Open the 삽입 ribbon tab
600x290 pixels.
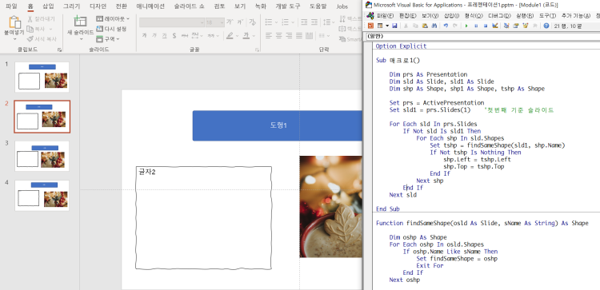point(48,6)
